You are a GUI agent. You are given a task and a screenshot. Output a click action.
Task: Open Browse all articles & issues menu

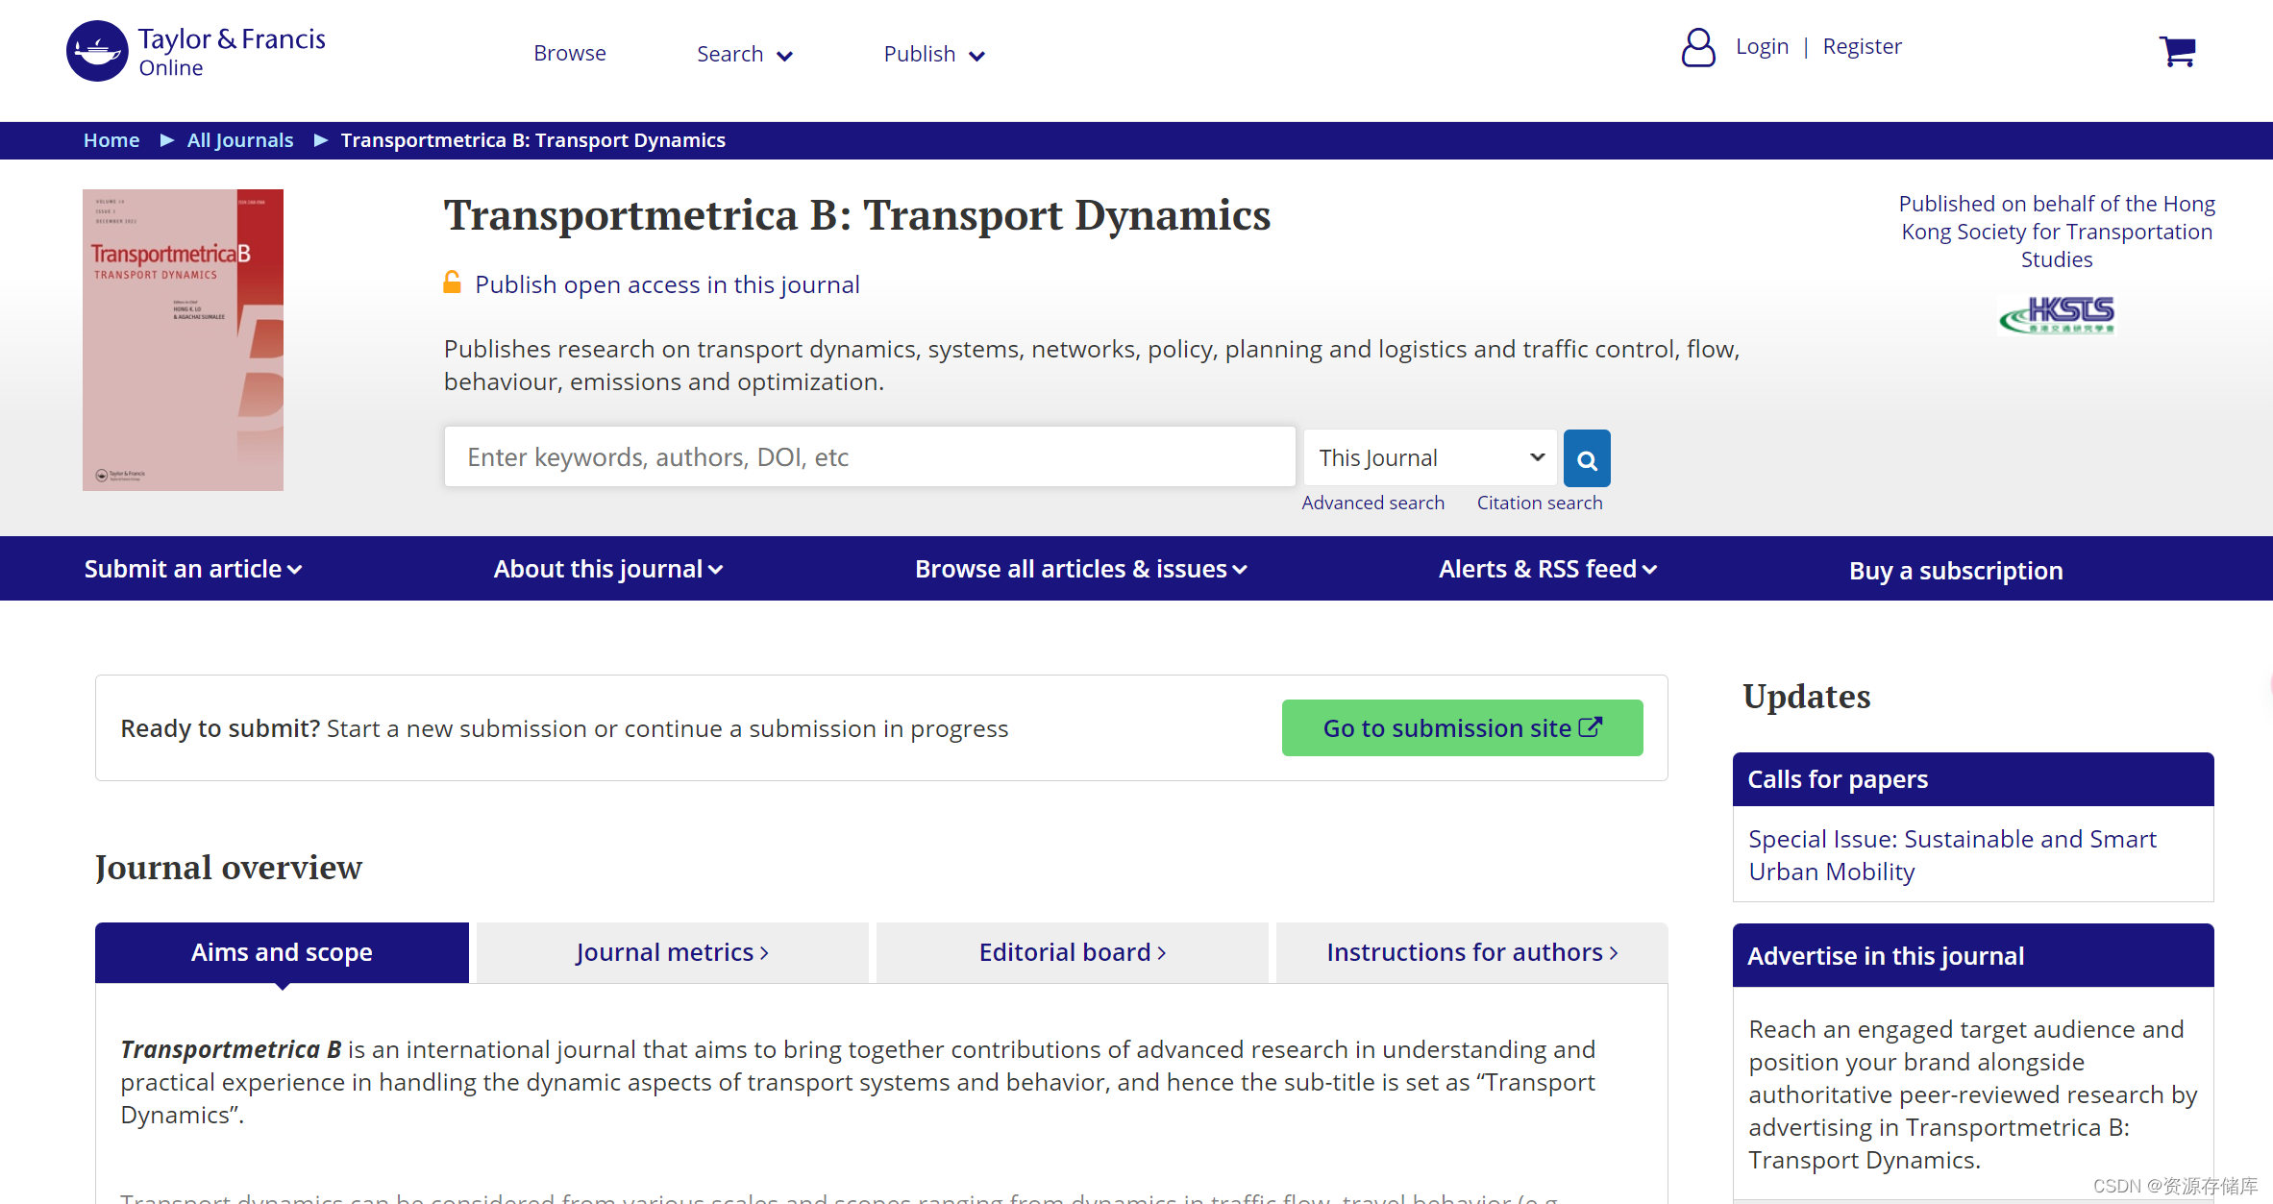click(x=1080, y=569)
